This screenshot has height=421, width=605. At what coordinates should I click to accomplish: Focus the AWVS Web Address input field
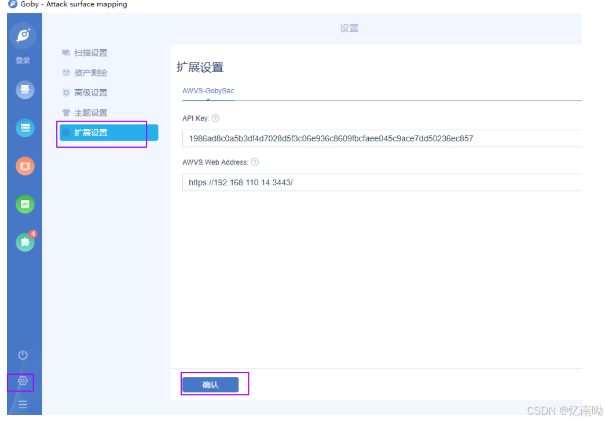pyautogui.click(x=382, y=182)
